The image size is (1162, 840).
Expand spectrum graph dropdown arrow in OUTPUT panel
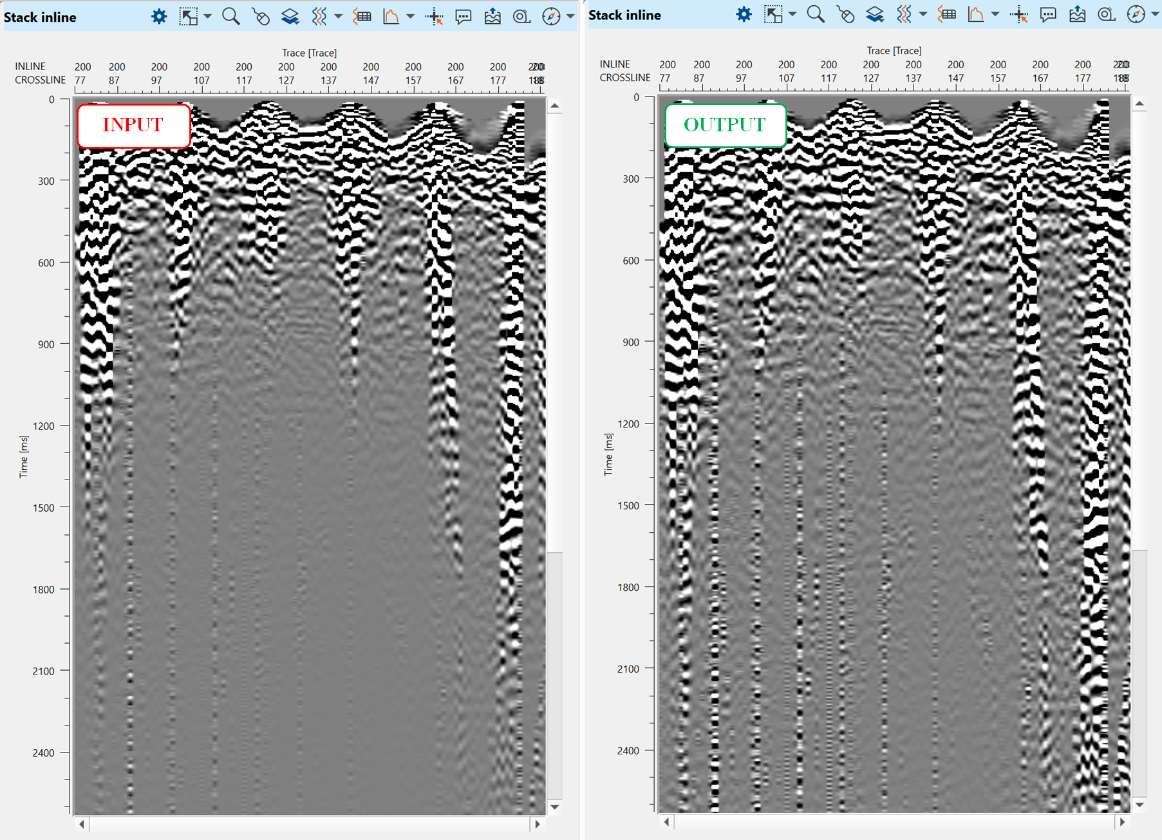(995, 15)
